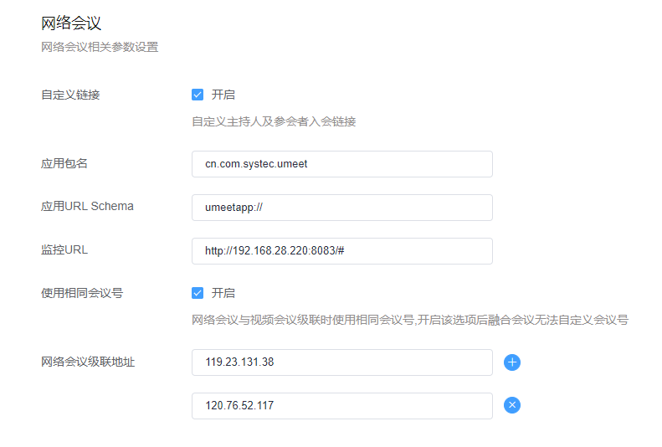Edit the 119.23.131.38 cascade address field
Viewport: 662px width, 447px height.
tap(341, 362)
